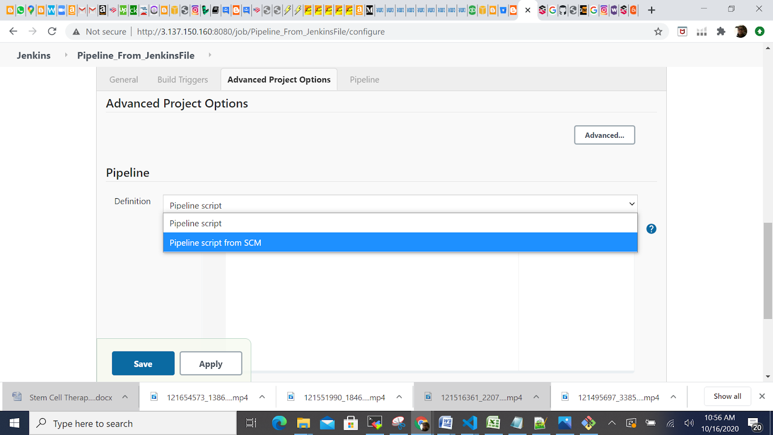Image resolution: width=773 pixels, height=435 pixels.
Task: Go back to previous page
Action: point(13,31)
